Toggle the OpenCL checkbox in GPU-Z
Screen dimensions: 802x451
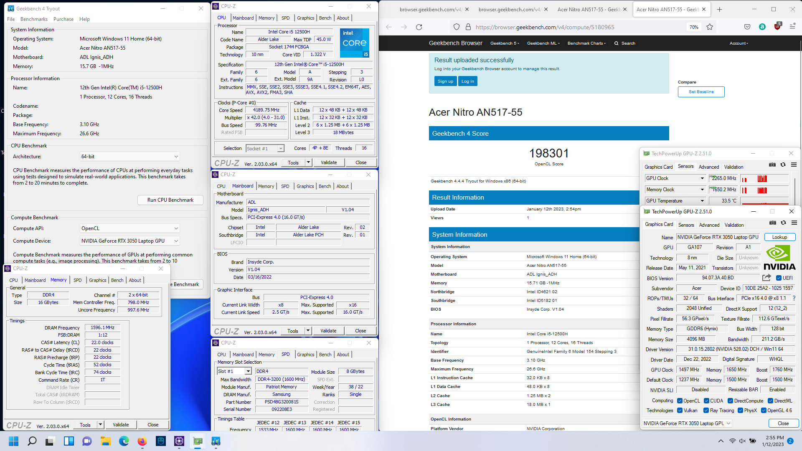(x=680, y=401)
